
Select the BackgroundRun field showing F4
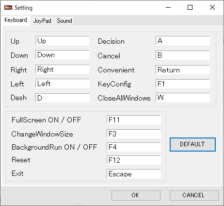pyautogui.click(x=134, y=147)
